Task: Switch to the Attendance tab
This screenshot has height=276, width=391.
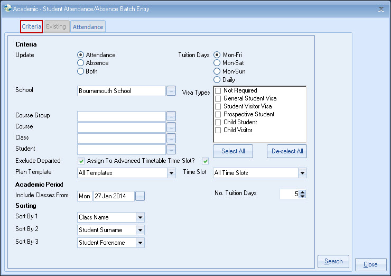Action: tap(88, 26)
